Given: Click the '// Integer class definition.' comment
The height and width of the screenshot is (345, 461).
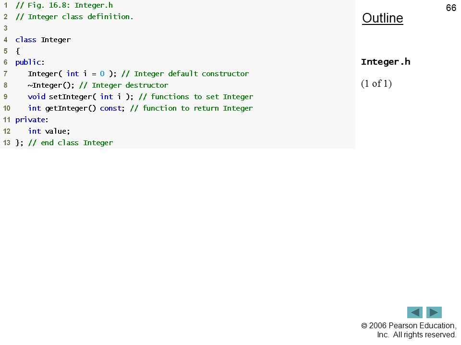Looking at the screenshot, I should click(74, 17).
